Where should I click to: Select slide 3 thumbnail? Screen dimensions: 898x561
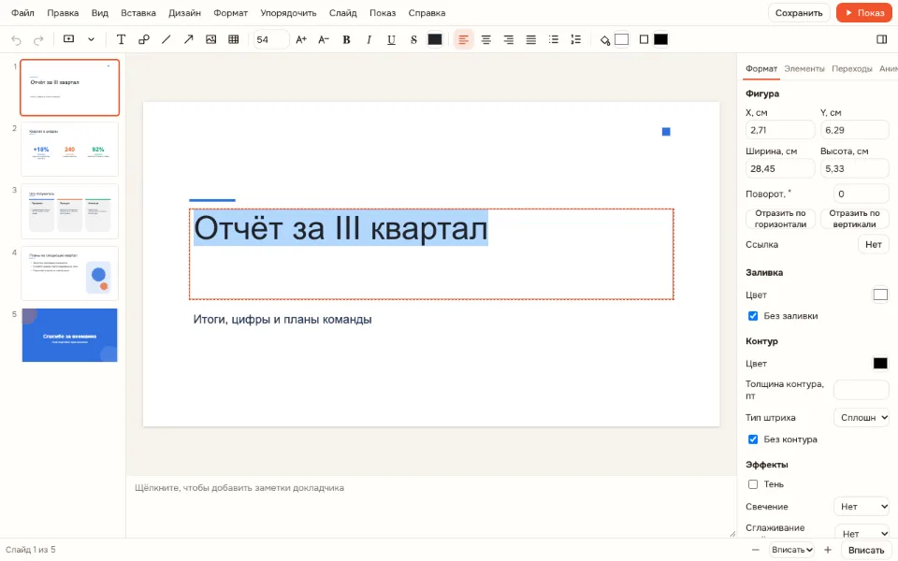point(70,211)
